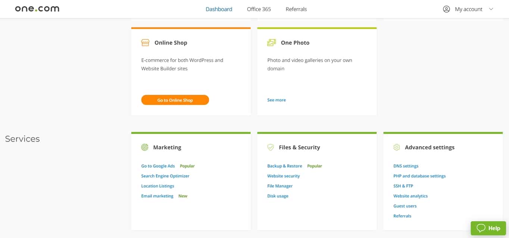
Task: Expand the My account dropdown chevron
Action: pyautogui.click(x=491, y=9)
